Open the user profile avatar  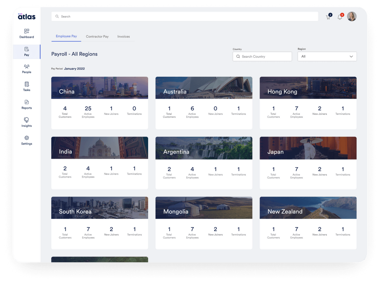coord(351,17)
